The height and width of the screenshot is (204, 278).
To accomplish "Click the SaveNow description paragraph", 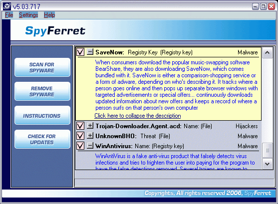I will pyautogui.click(x=176, y=85).
